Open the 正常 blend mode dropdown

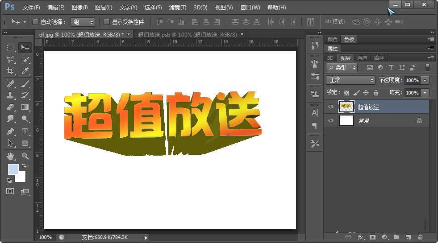351,80
